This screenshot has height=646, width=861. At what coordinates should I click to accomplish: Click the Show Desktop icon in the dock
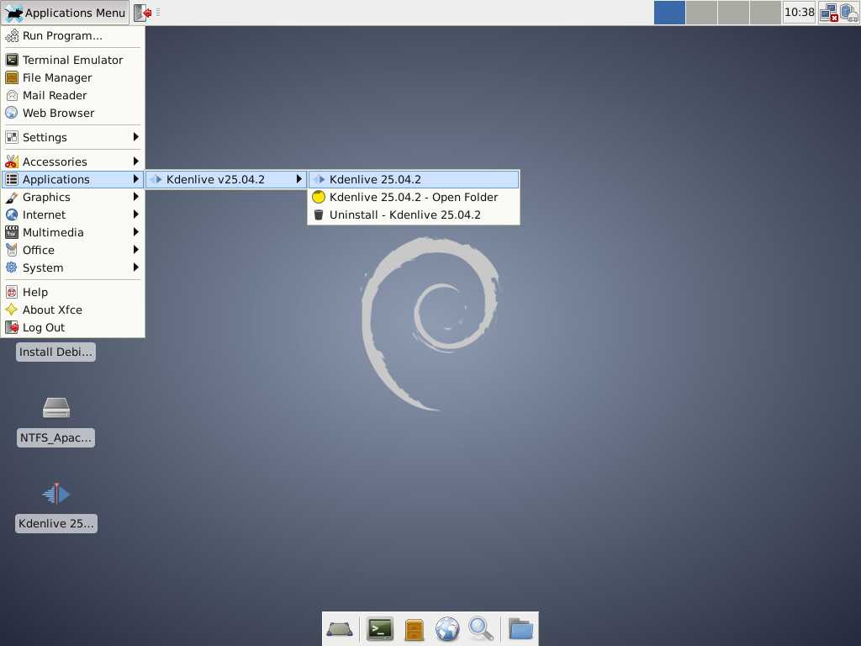[340, 629]
